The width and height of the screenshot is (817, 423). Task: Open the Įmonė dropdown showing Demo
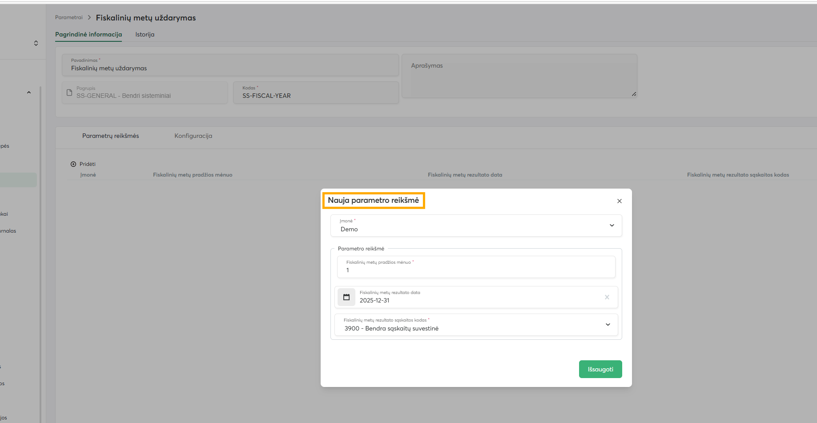coord(476,226)
